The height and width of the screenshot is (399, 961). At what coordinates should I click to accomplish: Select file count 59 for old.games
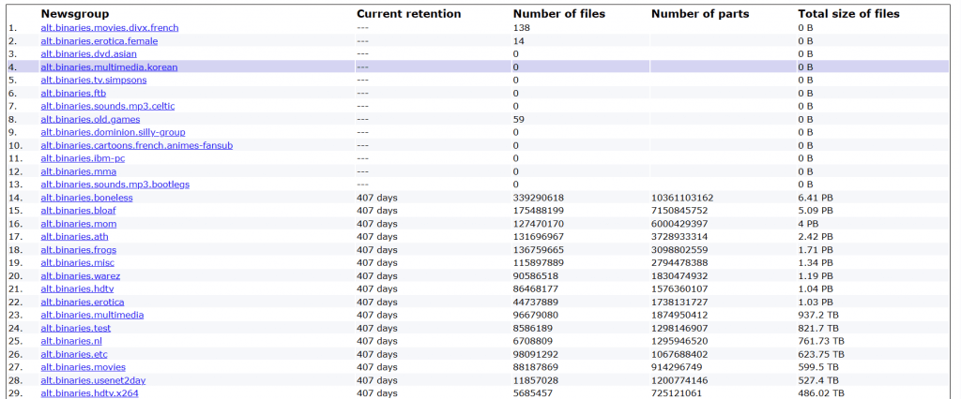point(518,119)
